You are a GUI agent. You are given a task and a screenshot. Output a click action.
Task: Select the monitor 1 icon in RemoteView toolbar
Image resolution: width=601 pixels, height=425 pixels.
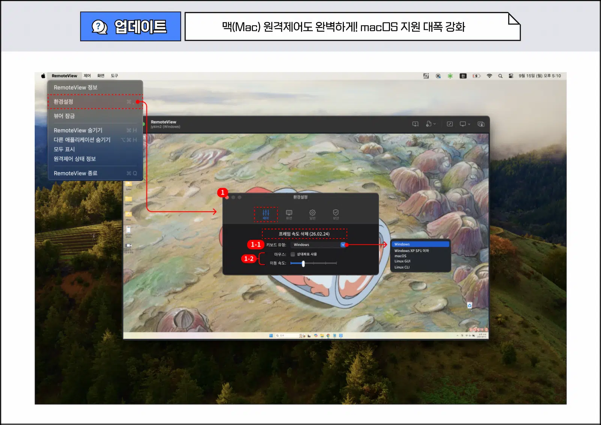[416, 124]
